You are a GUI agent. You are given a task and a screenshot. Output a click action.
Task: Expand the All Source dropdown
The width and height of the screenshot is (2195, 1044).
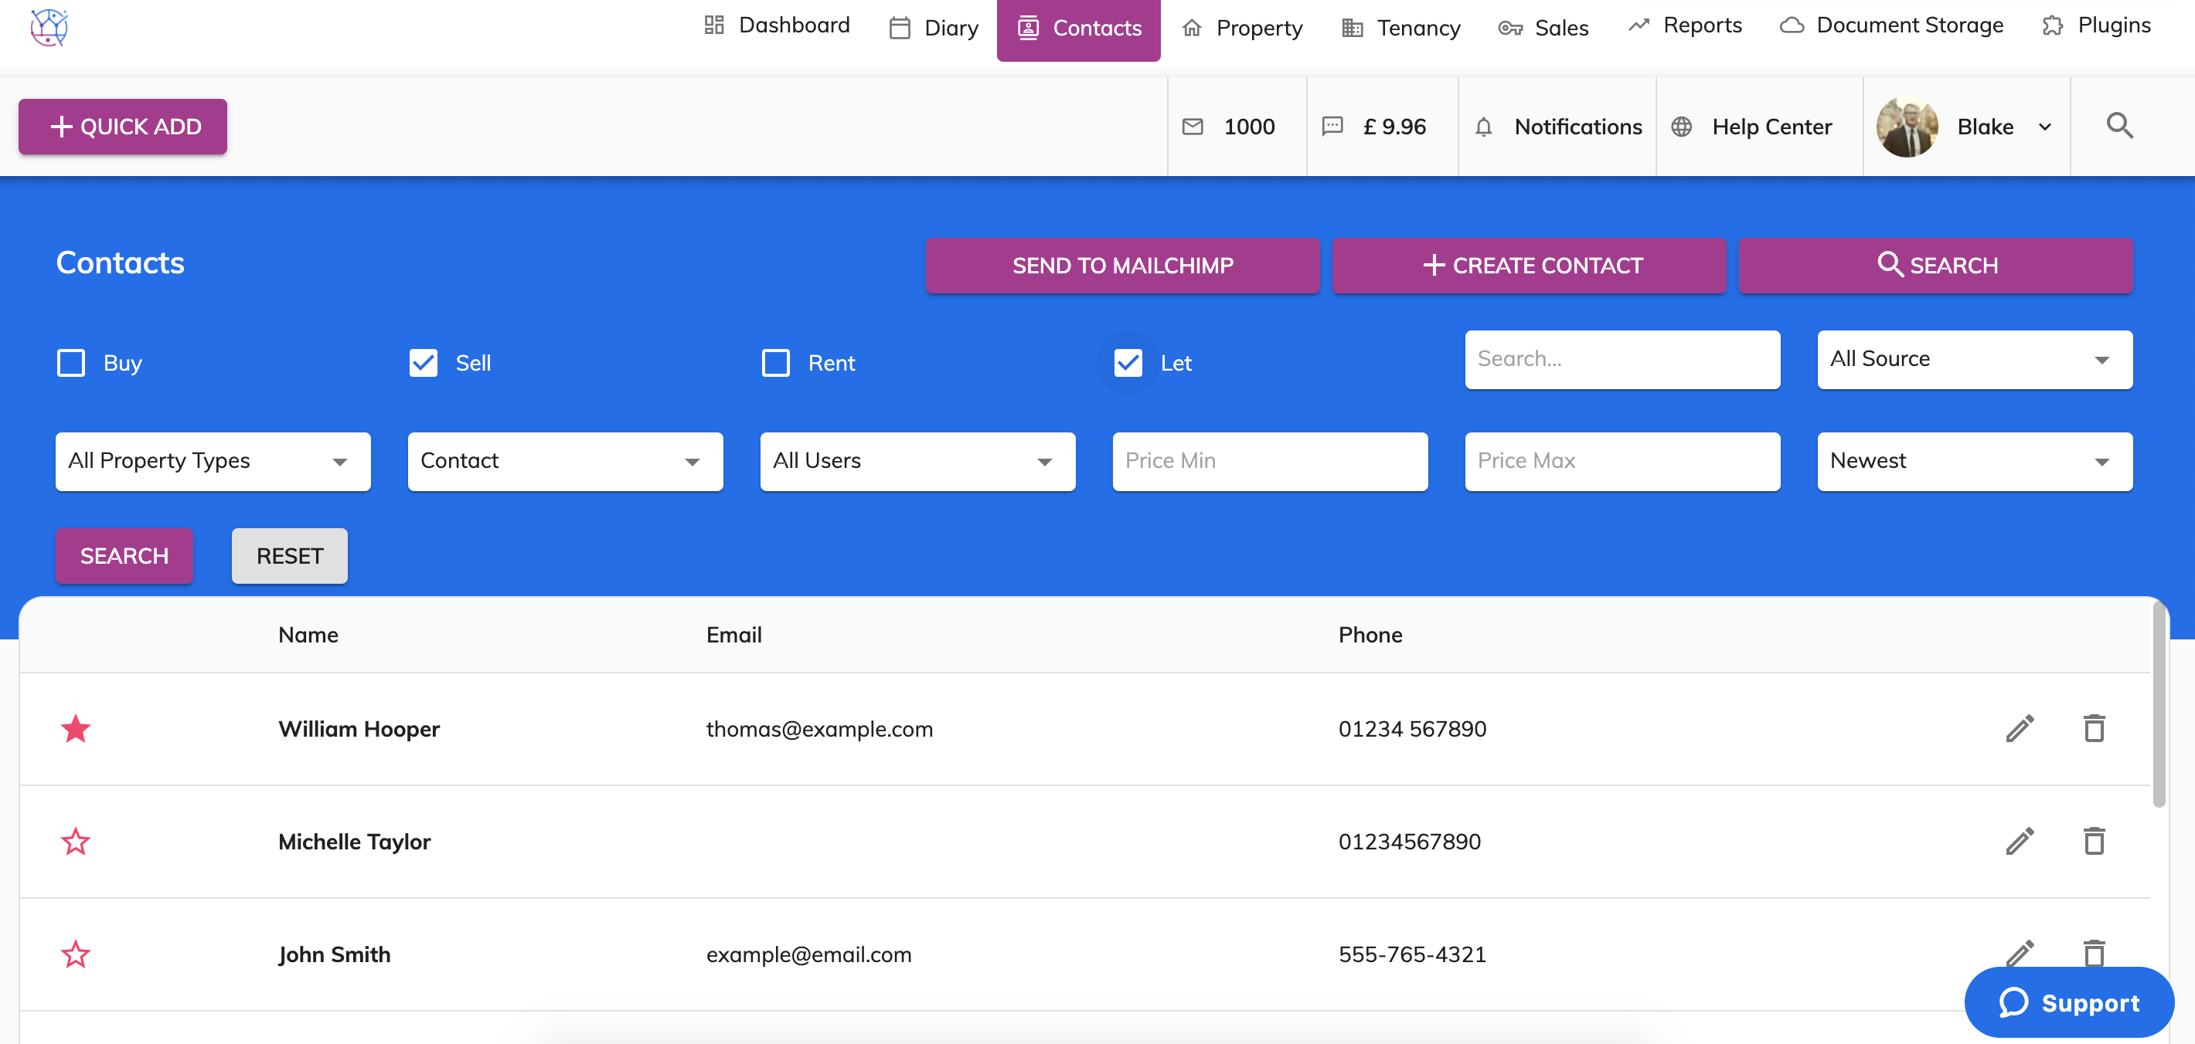point(1974,359)
